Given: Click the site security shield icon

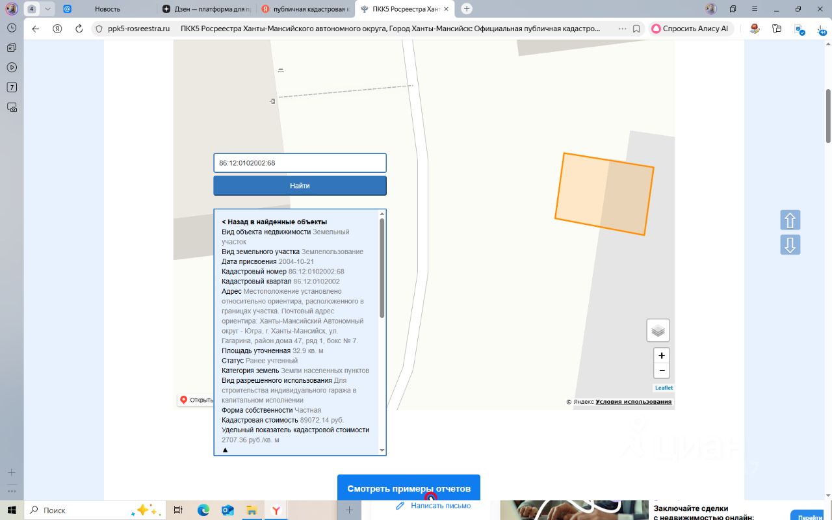Looking at the screenshot, I should 99,29.
